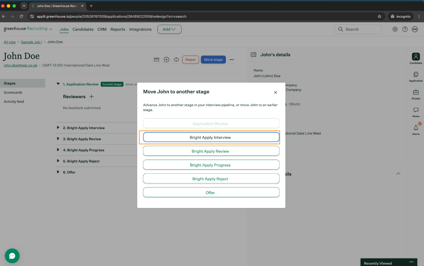Click the Application Review option in dialog
The image size is (424, 266).
pos(211,123)
